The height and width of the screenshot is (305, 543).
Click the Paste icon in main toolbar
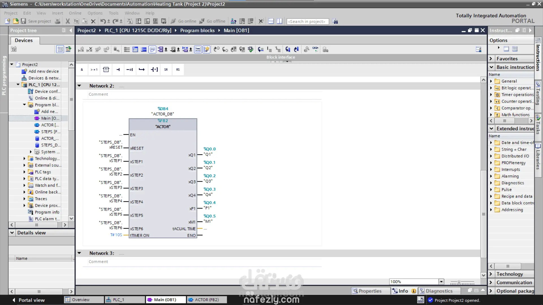pyautogui.click(x=85, y=21)
